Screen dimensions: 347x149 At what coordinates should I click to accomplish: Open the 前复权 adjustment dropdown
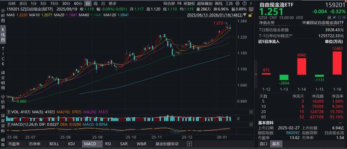(189, 4)
